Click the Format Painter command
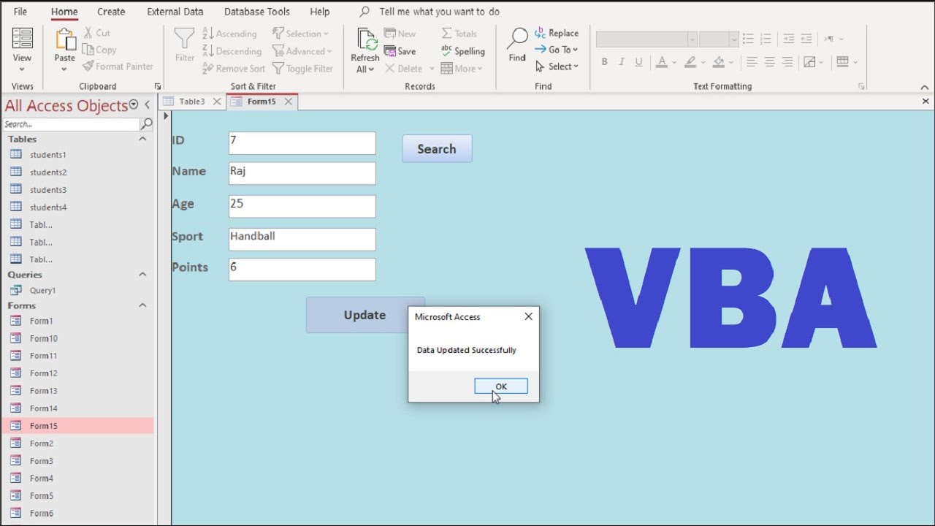935x526 pixels. click(118, 66)
